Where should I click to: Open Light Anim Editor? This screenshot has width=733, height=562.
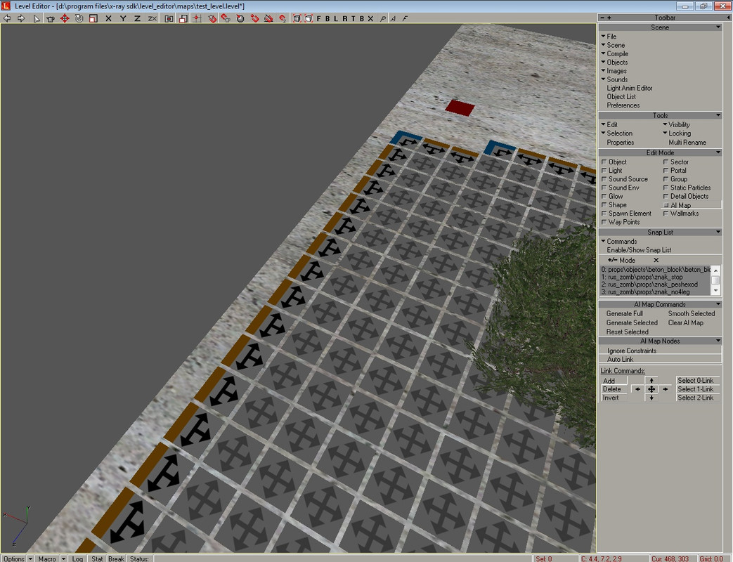[630, 89]
